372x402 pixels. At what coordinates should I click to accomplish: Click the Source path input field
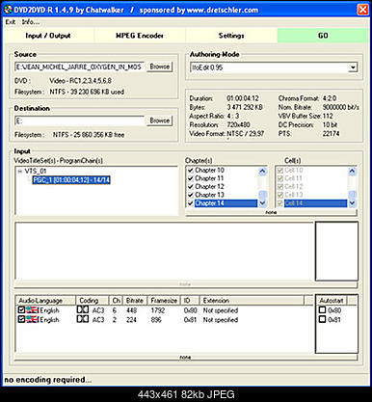[x=79, y=67]
